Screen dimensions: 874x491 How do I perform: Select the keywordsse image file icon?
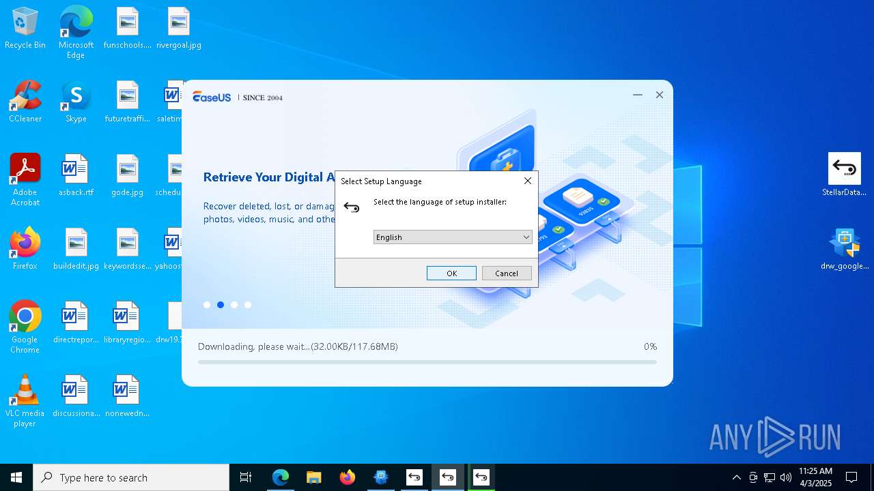(x=127, y=250)
